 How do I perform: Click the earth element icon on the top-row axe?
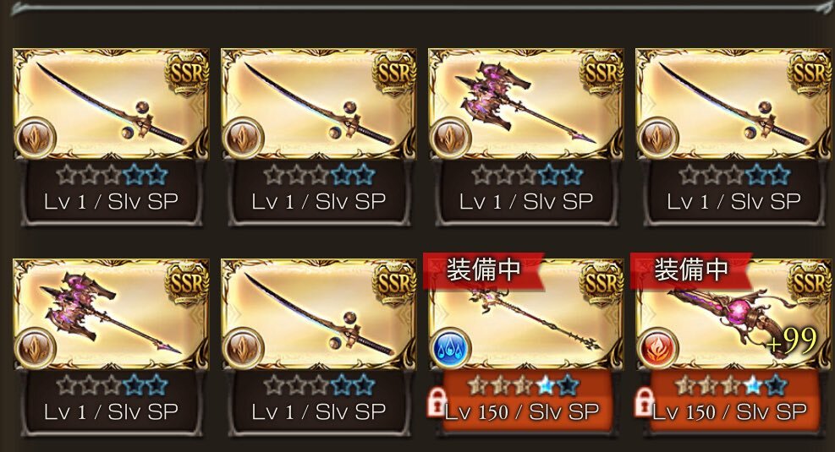[451, 139]
